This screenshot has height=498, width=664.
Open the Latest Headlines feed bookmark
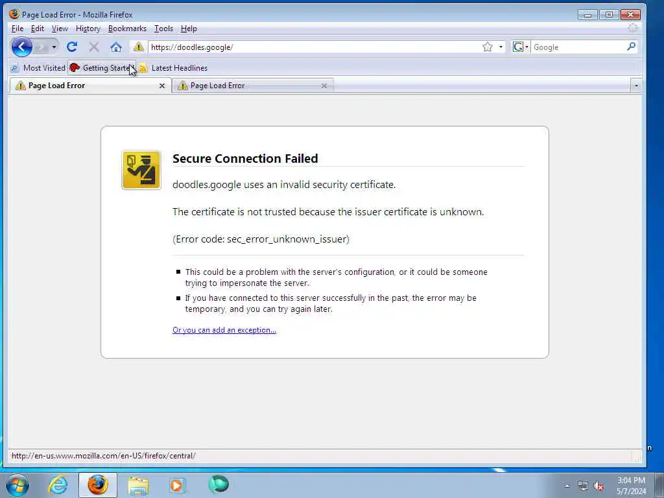pyautogui.click(x=174, y=67)
